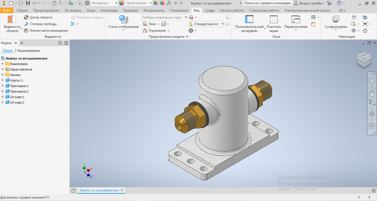Image resolution: width=377 pixels, height=201 pixels.
Task: Launch the Суперштурвал navigation wheel
Action: (x=336, y=19)
